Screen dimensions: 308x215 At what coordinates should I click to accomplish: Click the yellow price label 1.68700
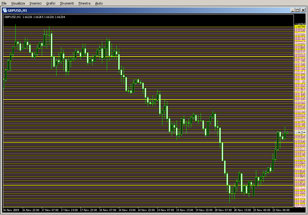point(300,27)
